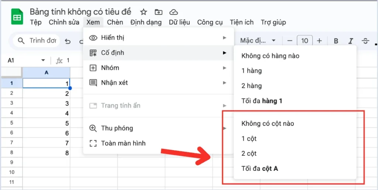378x190 pixels.
Task: Choose Tối đa hàng 1 option
Action: [295, 101]
